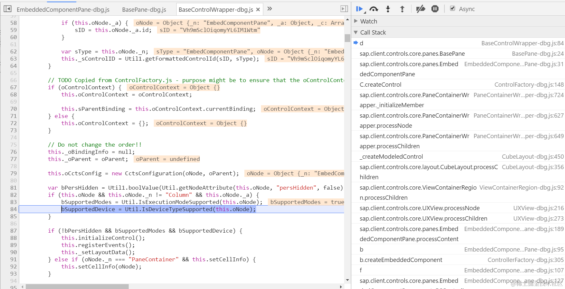Set breakpoint on line number 67
This screenshot has width=565, height=289.
click(13, 87)
